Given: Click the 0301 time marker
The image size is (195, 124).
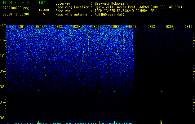Looking at the screenshot, I should (x=21, y=27).
